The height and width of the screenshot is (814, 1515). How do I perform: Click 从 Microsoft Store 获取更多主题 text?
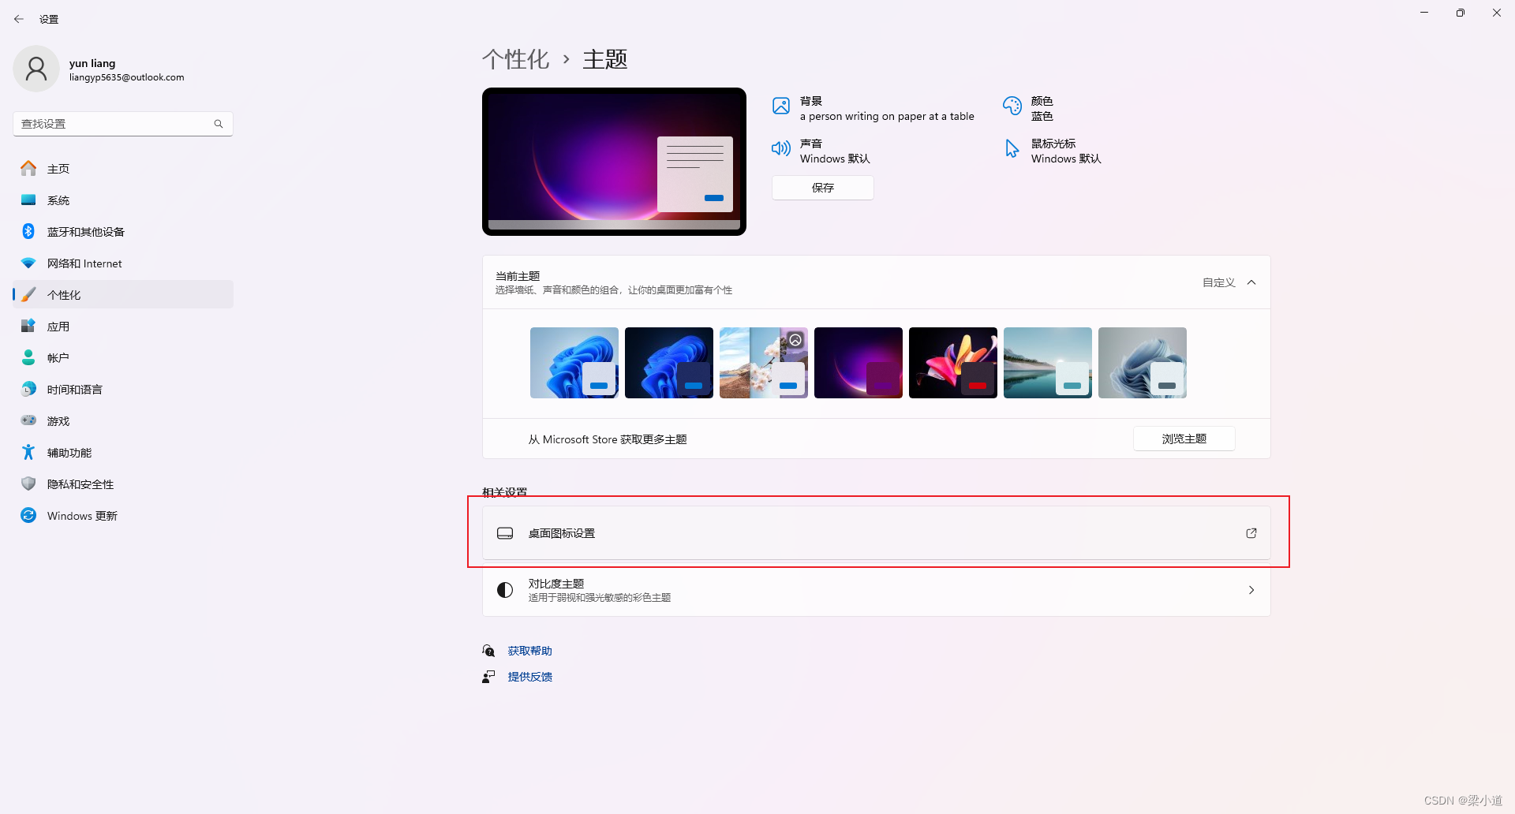point(608,439)
